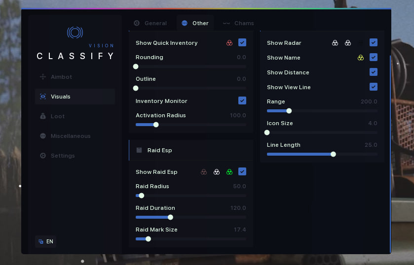The height and width of the screenshot is (265, 414).
Task: Click the Outline slider handle
Action: (136, 88)
